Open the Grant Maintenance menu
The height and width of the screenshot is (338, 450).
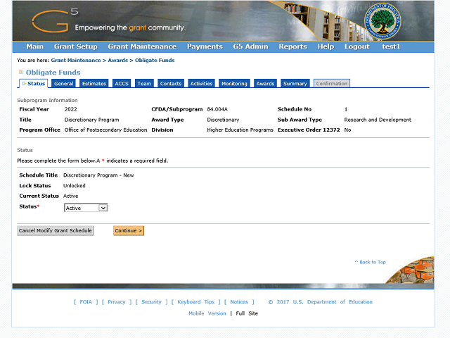142,46
